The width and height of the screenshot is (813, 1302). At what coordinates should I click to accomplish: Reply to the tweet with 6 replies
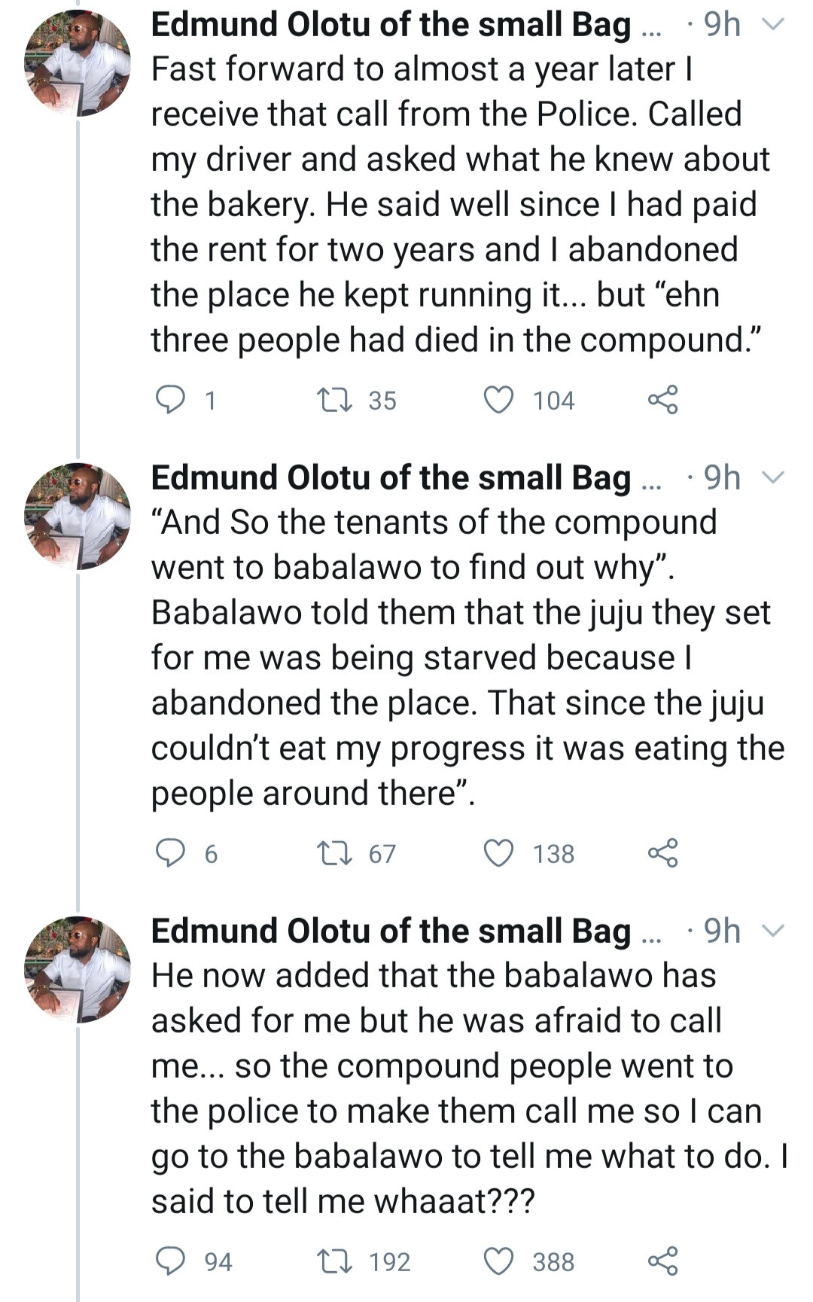[x=170, y=853]
